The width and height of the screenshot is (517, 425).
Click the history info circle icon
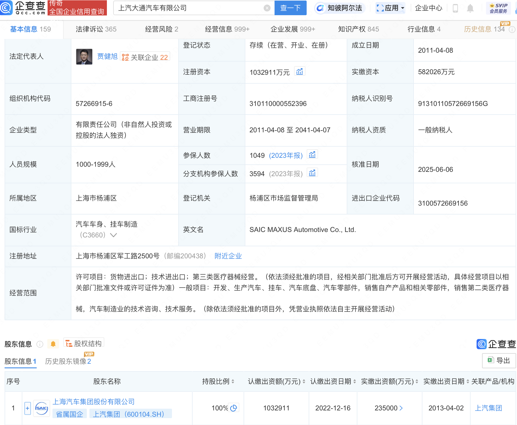pyautogui.click(x=512, y=29)
